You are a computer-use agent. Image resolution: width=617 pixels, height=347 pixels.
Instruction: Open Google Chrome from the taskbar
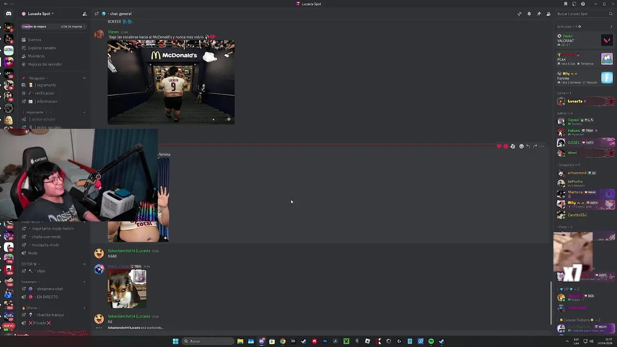point(282,341)
